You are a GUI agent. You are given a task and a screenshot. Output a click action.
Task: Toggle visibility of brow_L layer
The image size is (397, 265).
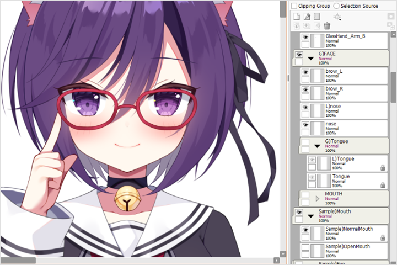point(305,72)
